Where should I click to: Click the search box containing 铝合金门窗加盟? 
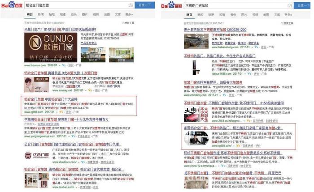[x=79, y=5]
